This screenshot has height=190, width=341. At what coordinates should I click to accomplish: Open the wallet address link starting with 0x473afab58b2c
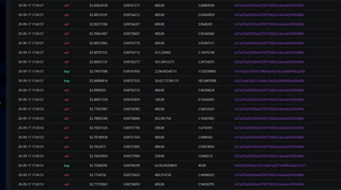[270, 81]
